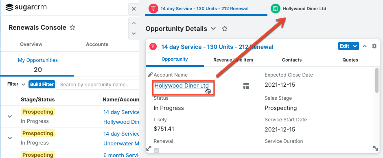
Task: Open dashlet settings gear
Action: pos(374,46)
